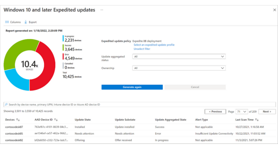Sort by Last Scan Time arrows
Viewport: 278px width, 149px height.
pos(257,120)
